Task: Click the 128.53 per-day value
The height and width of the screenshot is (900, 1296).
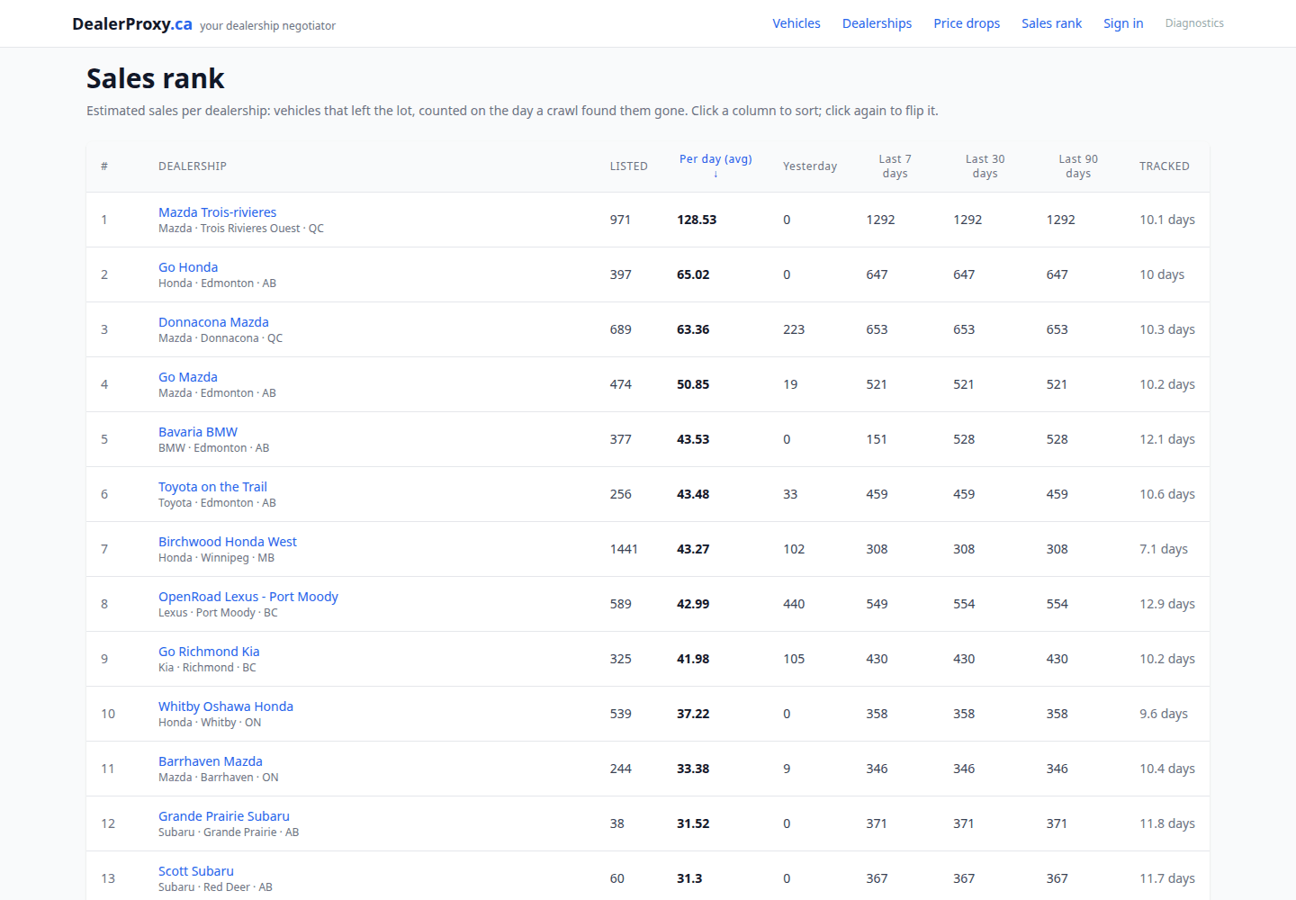Action: tap(697, 220)
